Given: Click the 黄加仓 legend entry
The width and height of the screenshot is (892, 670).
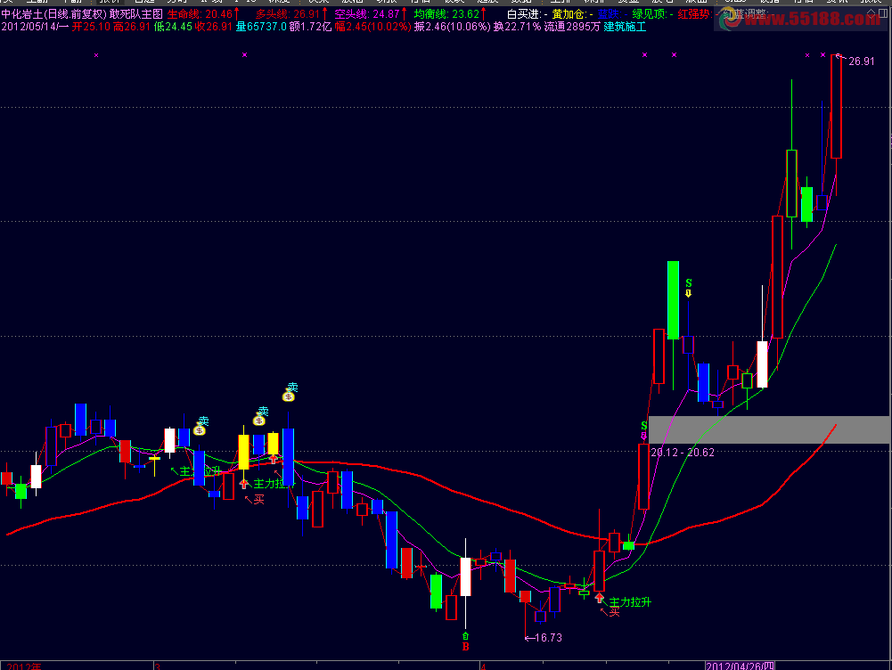Looking at the screenshot, I should click(x=572, y=14).
